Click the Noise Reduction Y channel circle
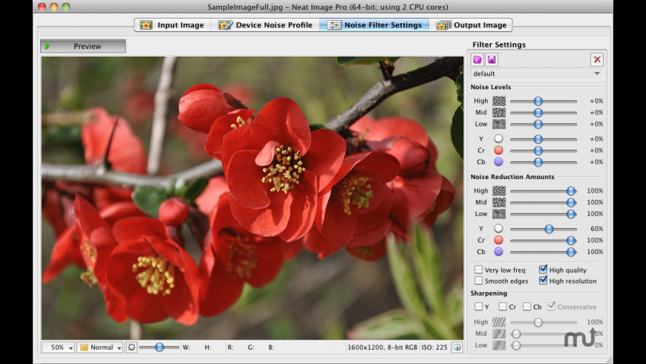 click(498, 229)
